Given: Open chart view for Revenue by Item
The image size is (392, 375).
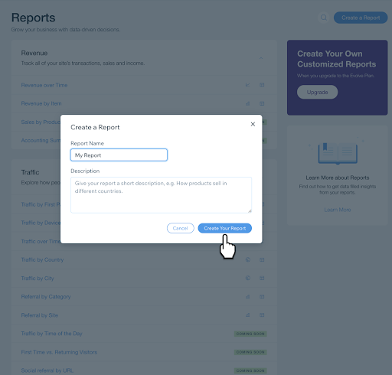Looking at the screenshot, I should coord(247,103).
